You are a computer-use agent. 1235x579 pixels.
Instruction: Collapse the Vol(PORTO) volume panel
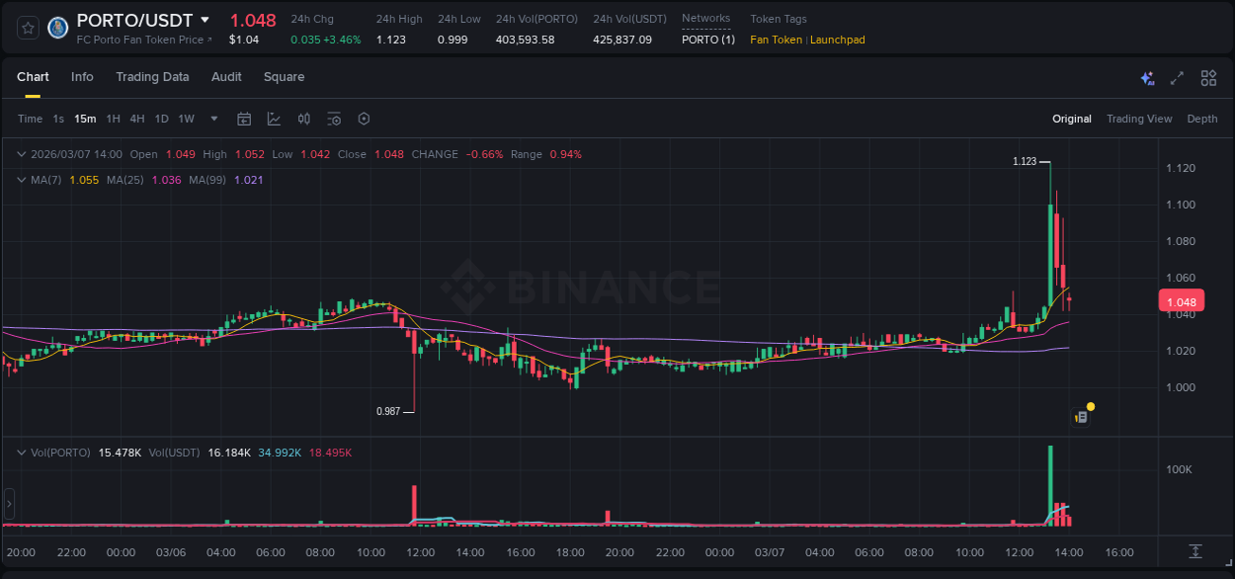pos(21,452)
